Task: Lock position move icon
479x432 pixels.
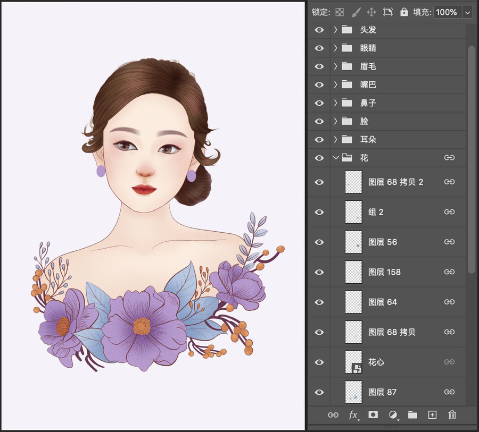Action: pyautogui.click(x=371, y=12)
